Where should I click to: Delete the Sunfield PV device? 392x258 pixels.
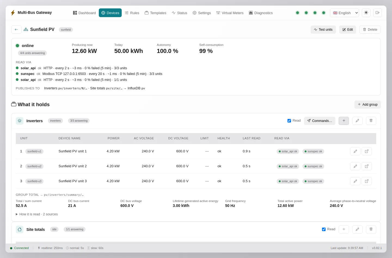coord(370,30)
